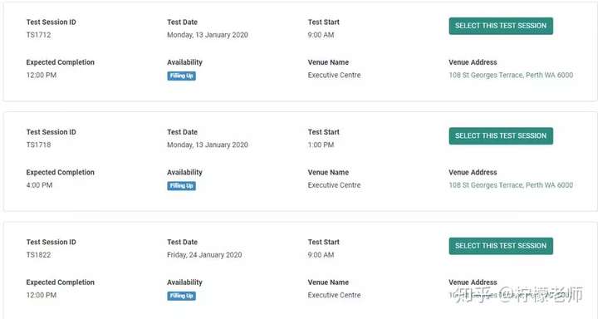Viewport: 598px width, 319px height.
Task: Click the session ID text TS1822
Action: click(x=38, y=254)
